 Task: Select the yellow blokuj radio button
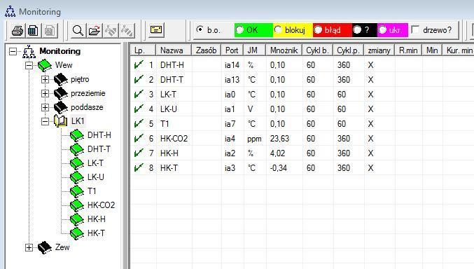[278, 29]
